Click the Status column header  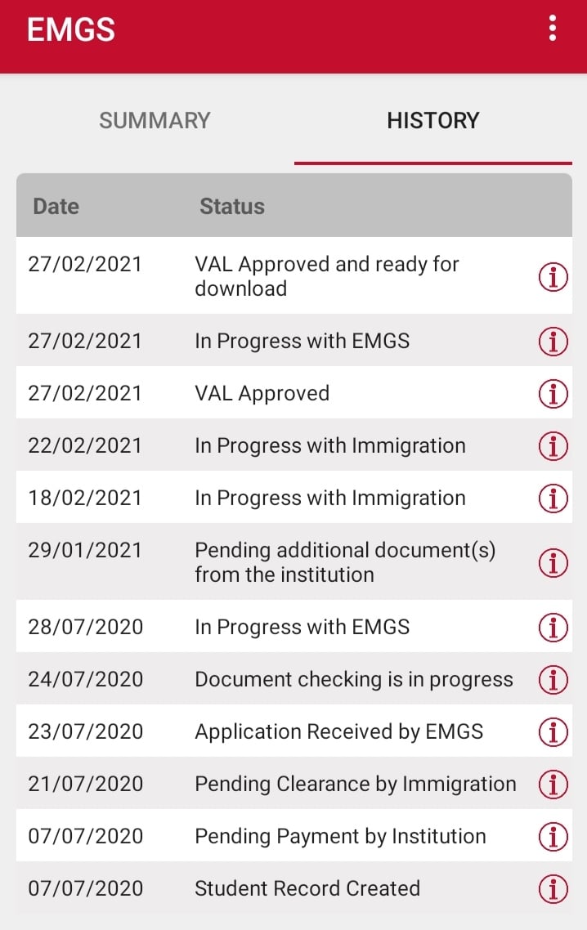(x=232, y=207)
